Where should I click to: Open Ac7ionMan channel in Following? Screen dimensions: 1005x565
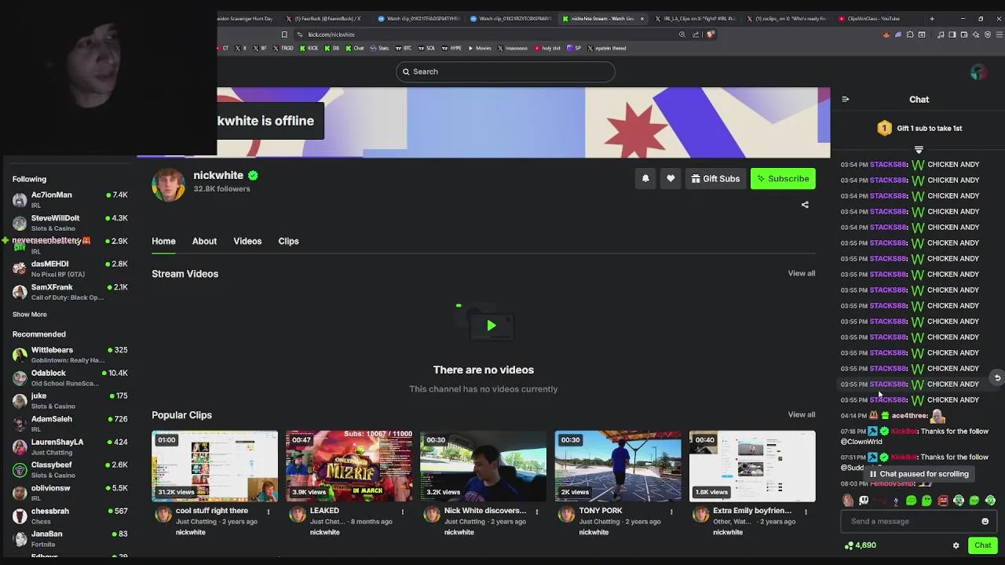click(x=69, y=199)
